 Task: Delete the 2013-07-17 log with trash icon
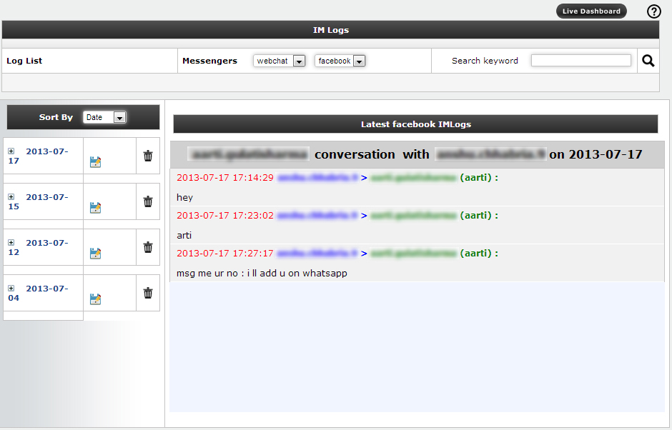[148, 156]
